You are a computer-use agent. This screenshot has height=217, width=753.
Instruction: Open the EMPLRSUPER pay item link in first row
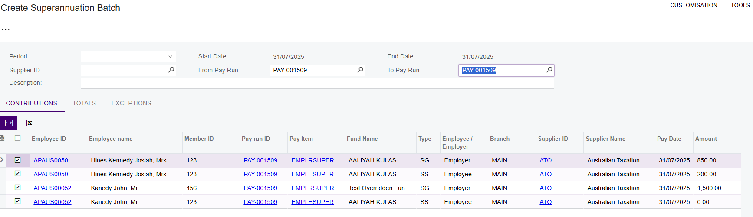click(312, 160)
